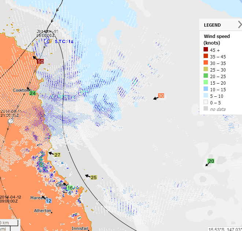Click the 50 knot wind marker
Image resolution: width=242 pixels, height=231 pixels.
[40, 61]
